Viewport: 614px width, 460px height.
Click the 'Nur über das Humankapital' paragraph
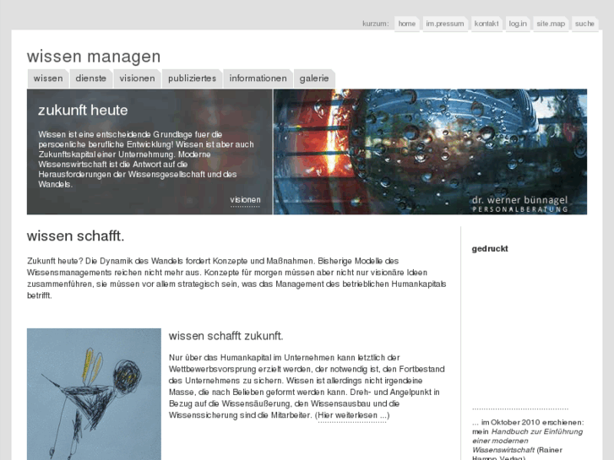tap(307, 387)
